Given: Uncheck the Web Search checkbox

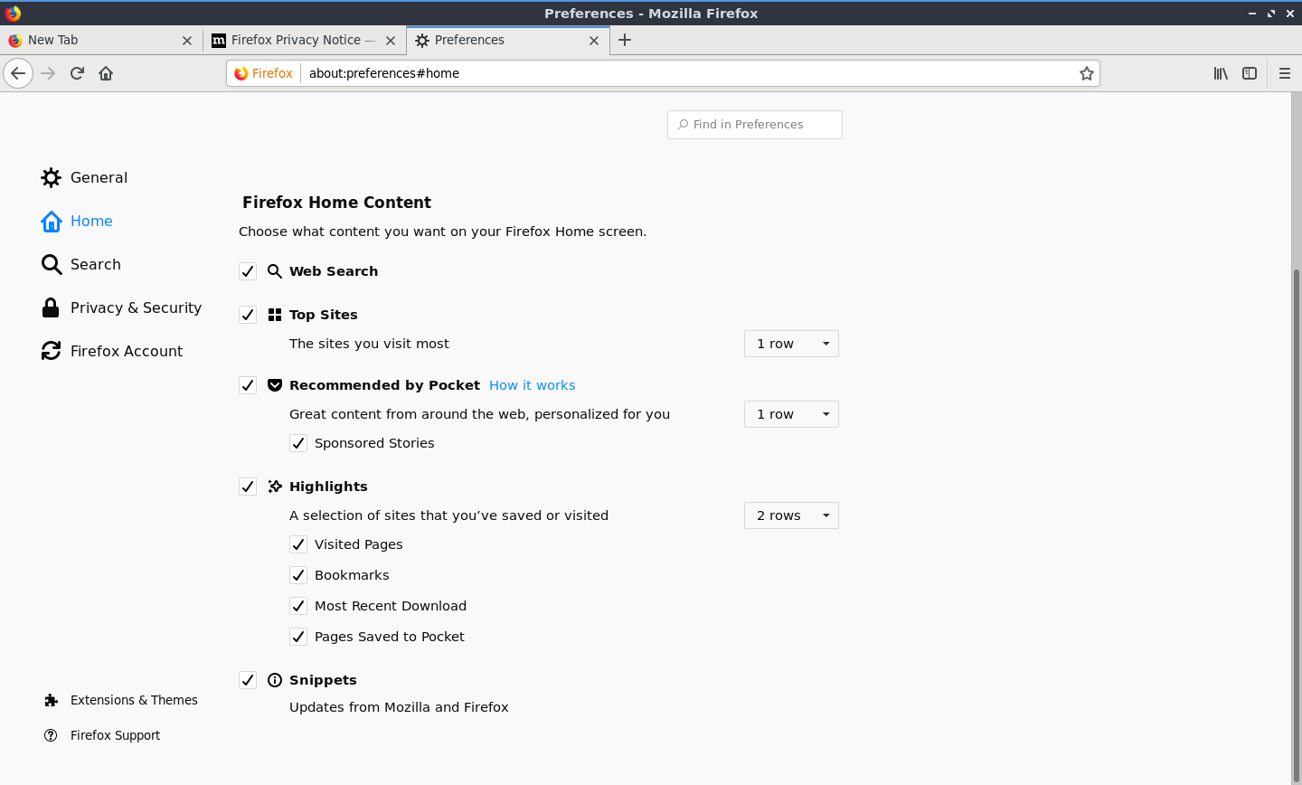Looking at the screenshot, I should point(248,271).
